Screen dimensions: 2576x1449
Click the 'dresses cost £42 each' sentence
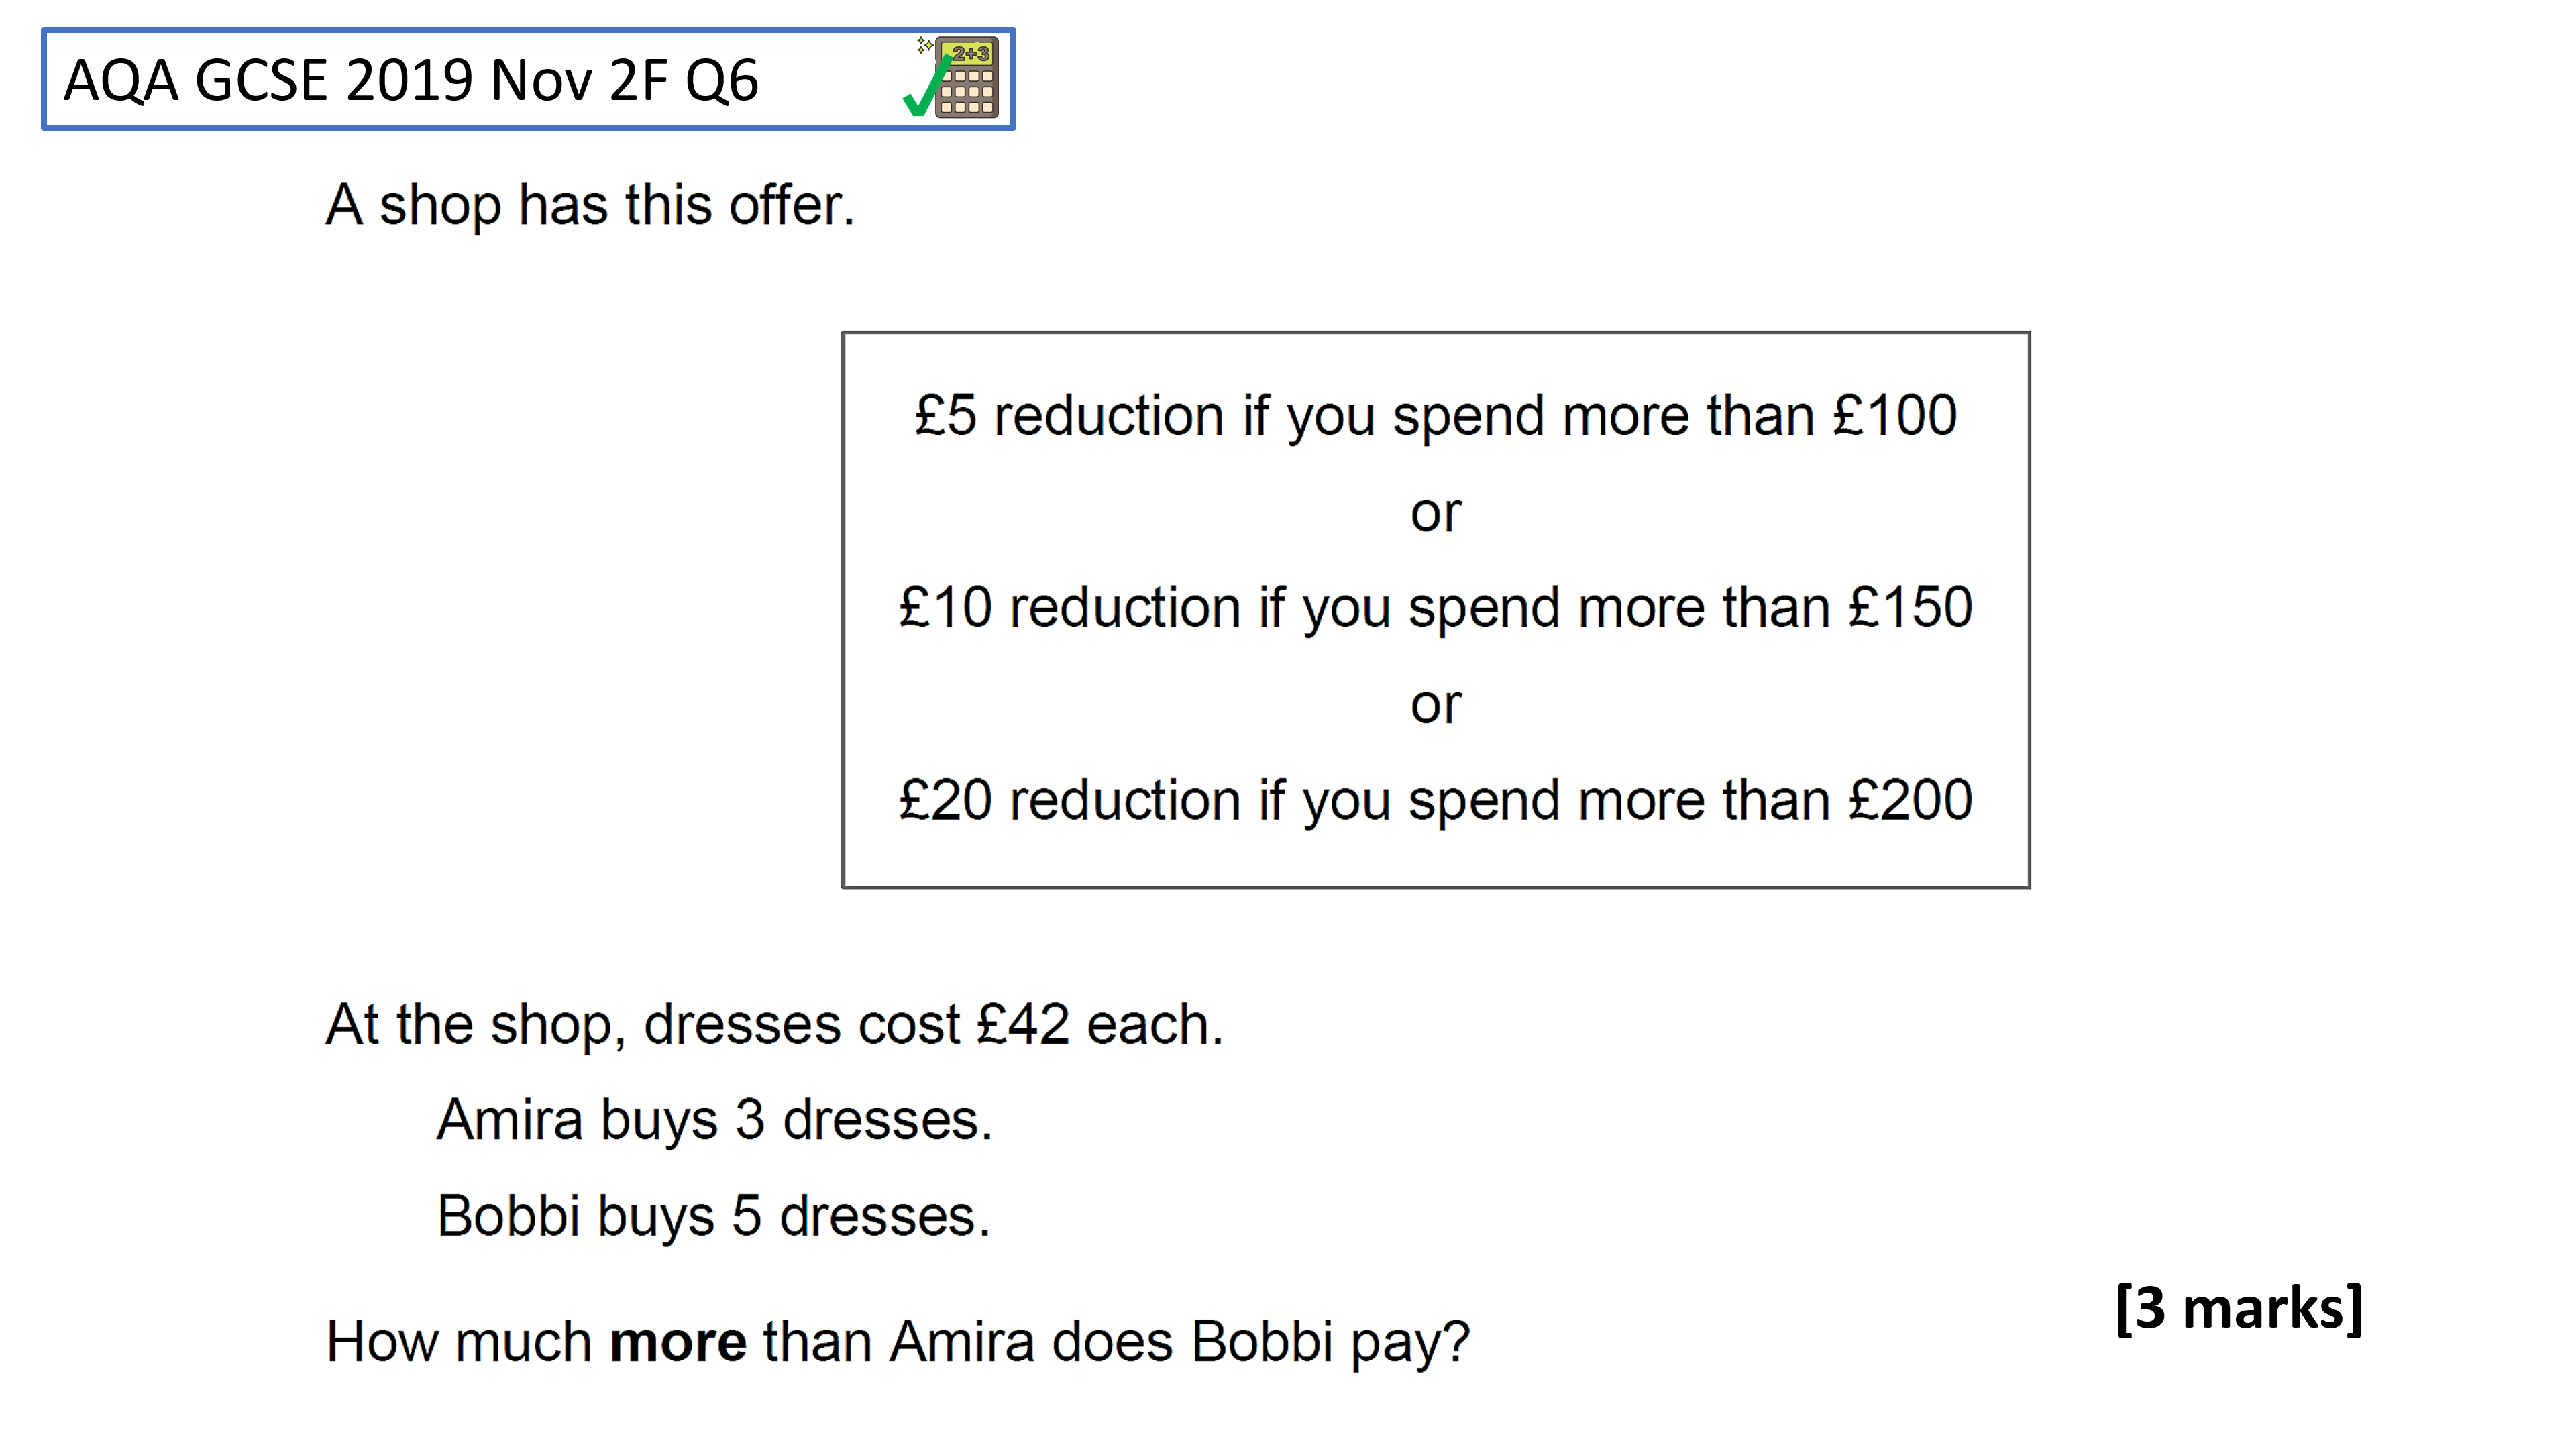coord(775,1025)
